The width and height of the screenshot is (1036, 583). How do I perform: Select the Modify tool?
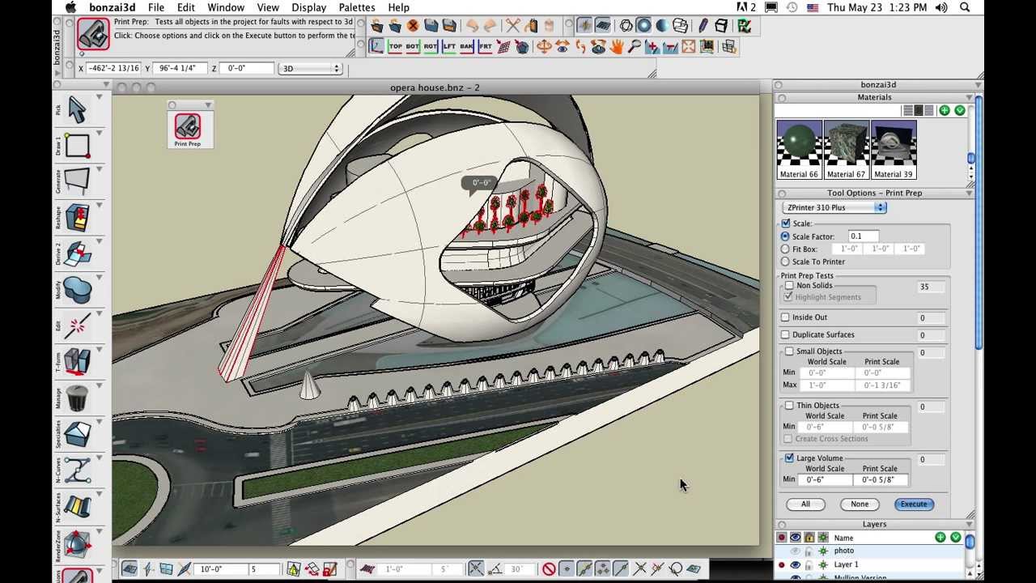coord(77,289)
